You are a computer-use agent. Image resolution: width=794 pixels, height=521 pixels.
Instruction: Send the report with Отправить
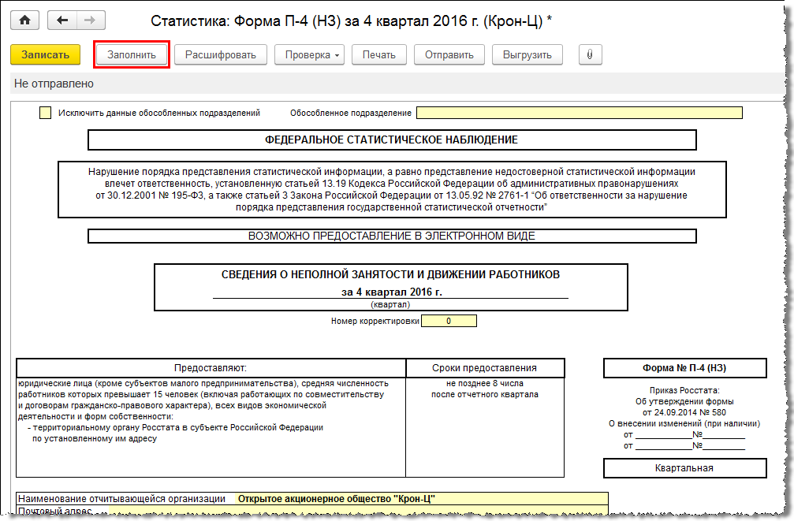point(449,54)
